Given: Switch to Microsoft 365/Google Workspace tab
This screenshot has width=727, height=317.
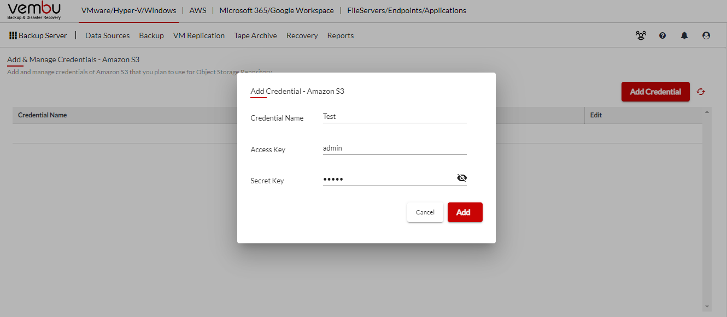Looking at the screenshot, I should click(277, 10).
